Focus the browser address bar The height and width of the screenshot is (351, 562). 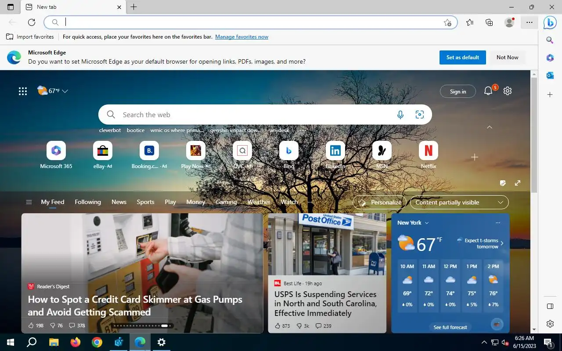point(251,22)
